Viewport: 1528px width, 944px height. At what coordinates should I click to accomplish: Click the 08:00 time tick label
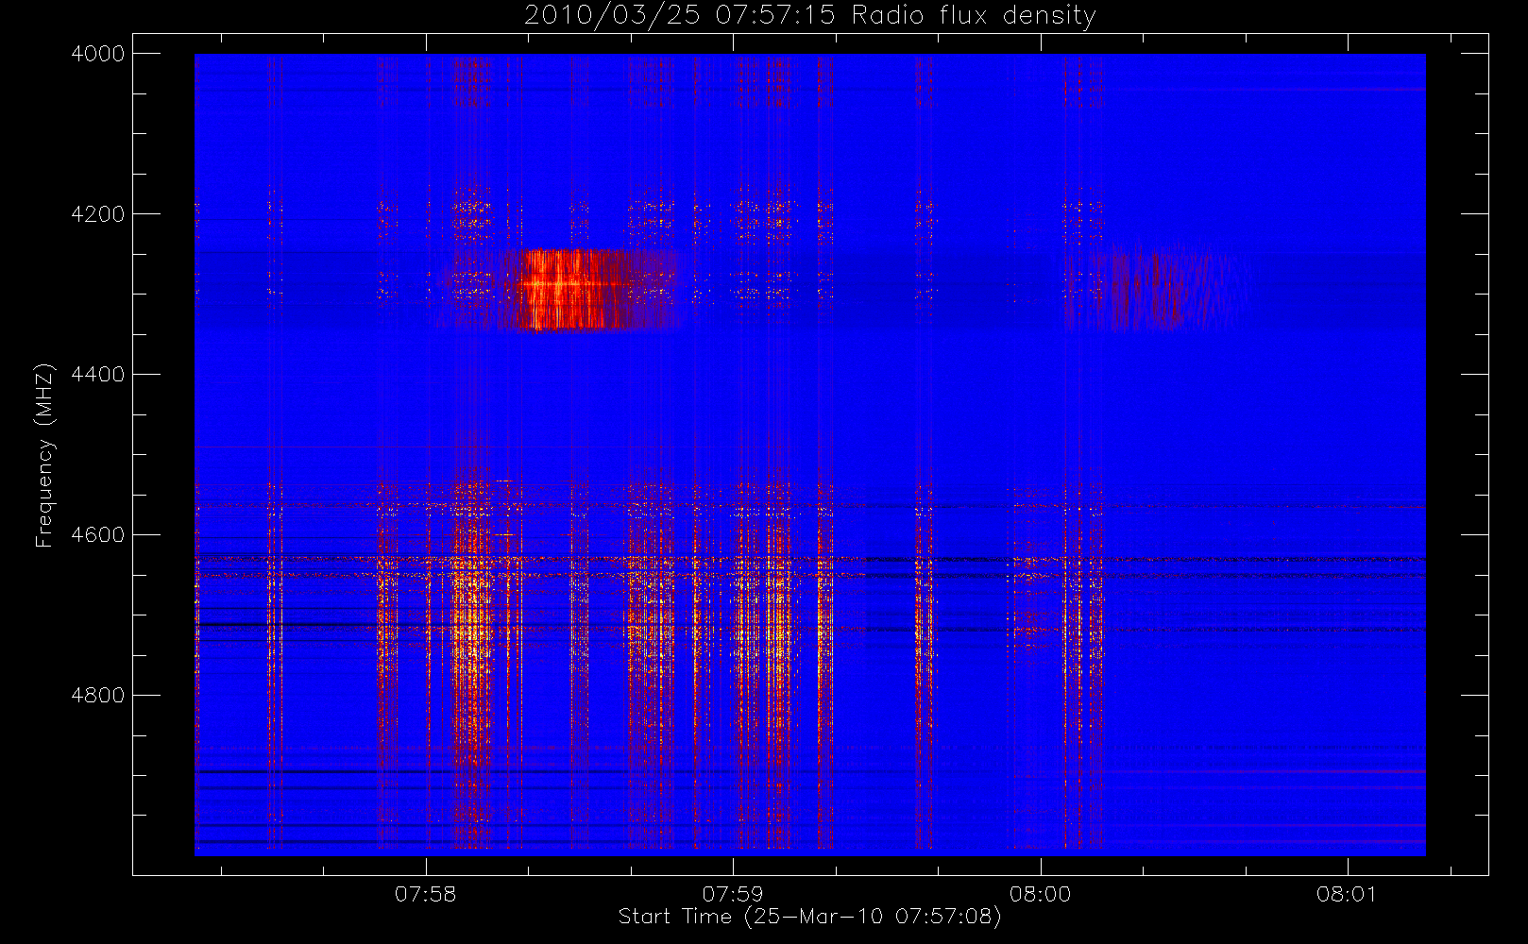tap(1040, 894)
